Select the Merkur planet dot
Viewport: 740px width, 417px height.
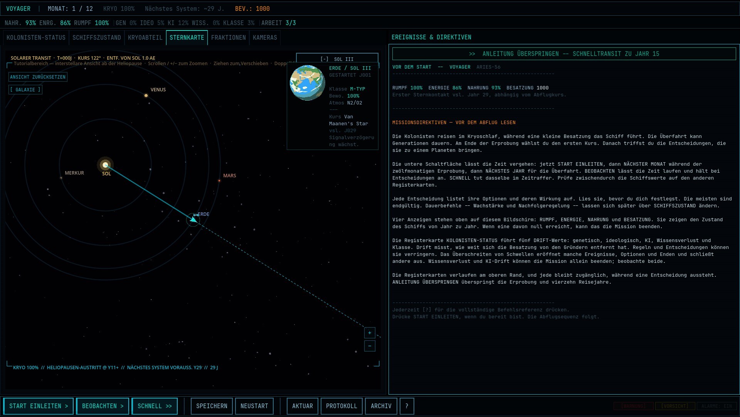click(x=61, y=178)
